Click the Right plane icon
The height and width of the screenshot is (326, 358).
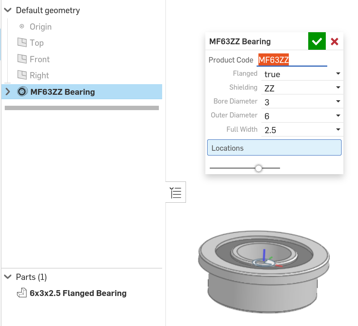point(22,75)
